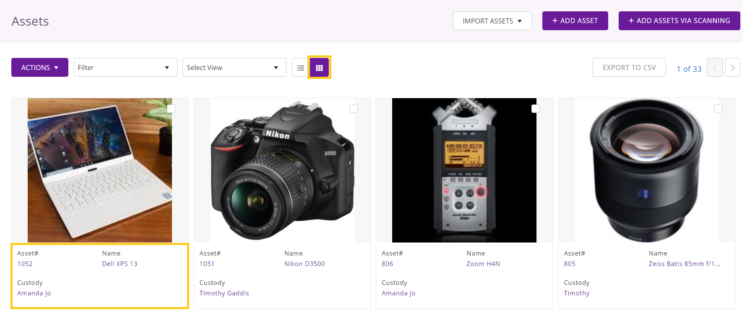The height and width of the screenshot is (313, 742).
Task: Open Timothy Gaddis custody link
Action: [x=224, y=293]
